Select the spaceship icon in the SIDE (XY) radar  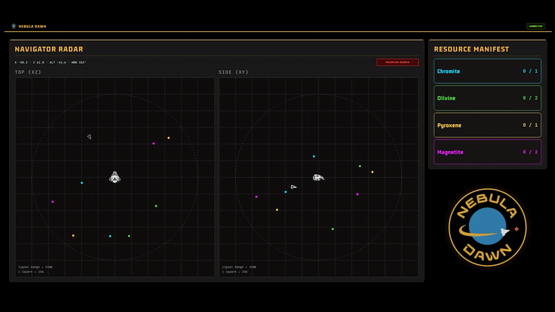318,177
